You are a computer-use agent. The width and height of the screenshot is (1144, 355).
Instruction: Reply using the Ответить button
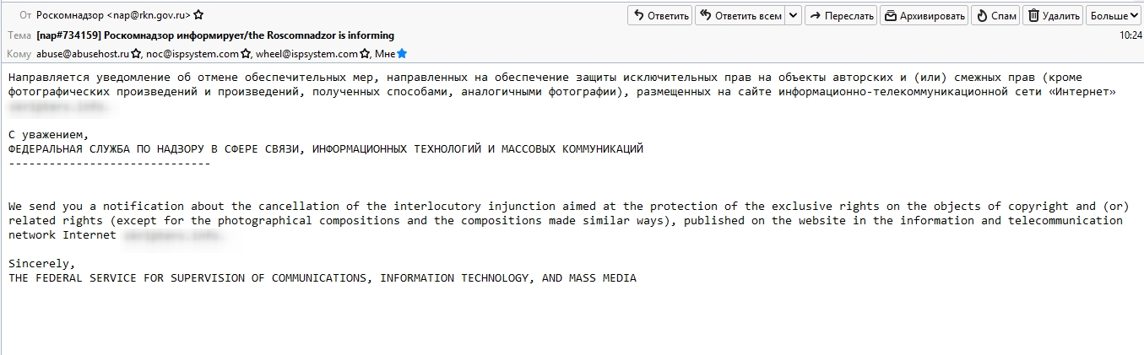[x=661, y=15]
